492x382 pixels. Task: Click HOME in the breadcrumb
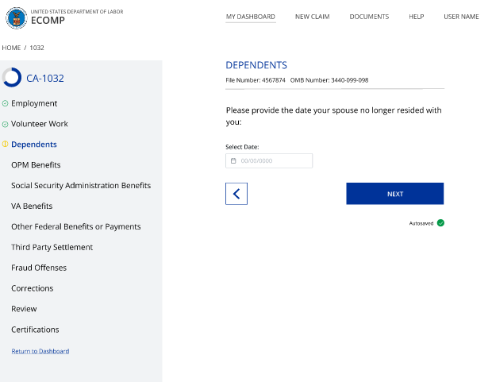11,48
